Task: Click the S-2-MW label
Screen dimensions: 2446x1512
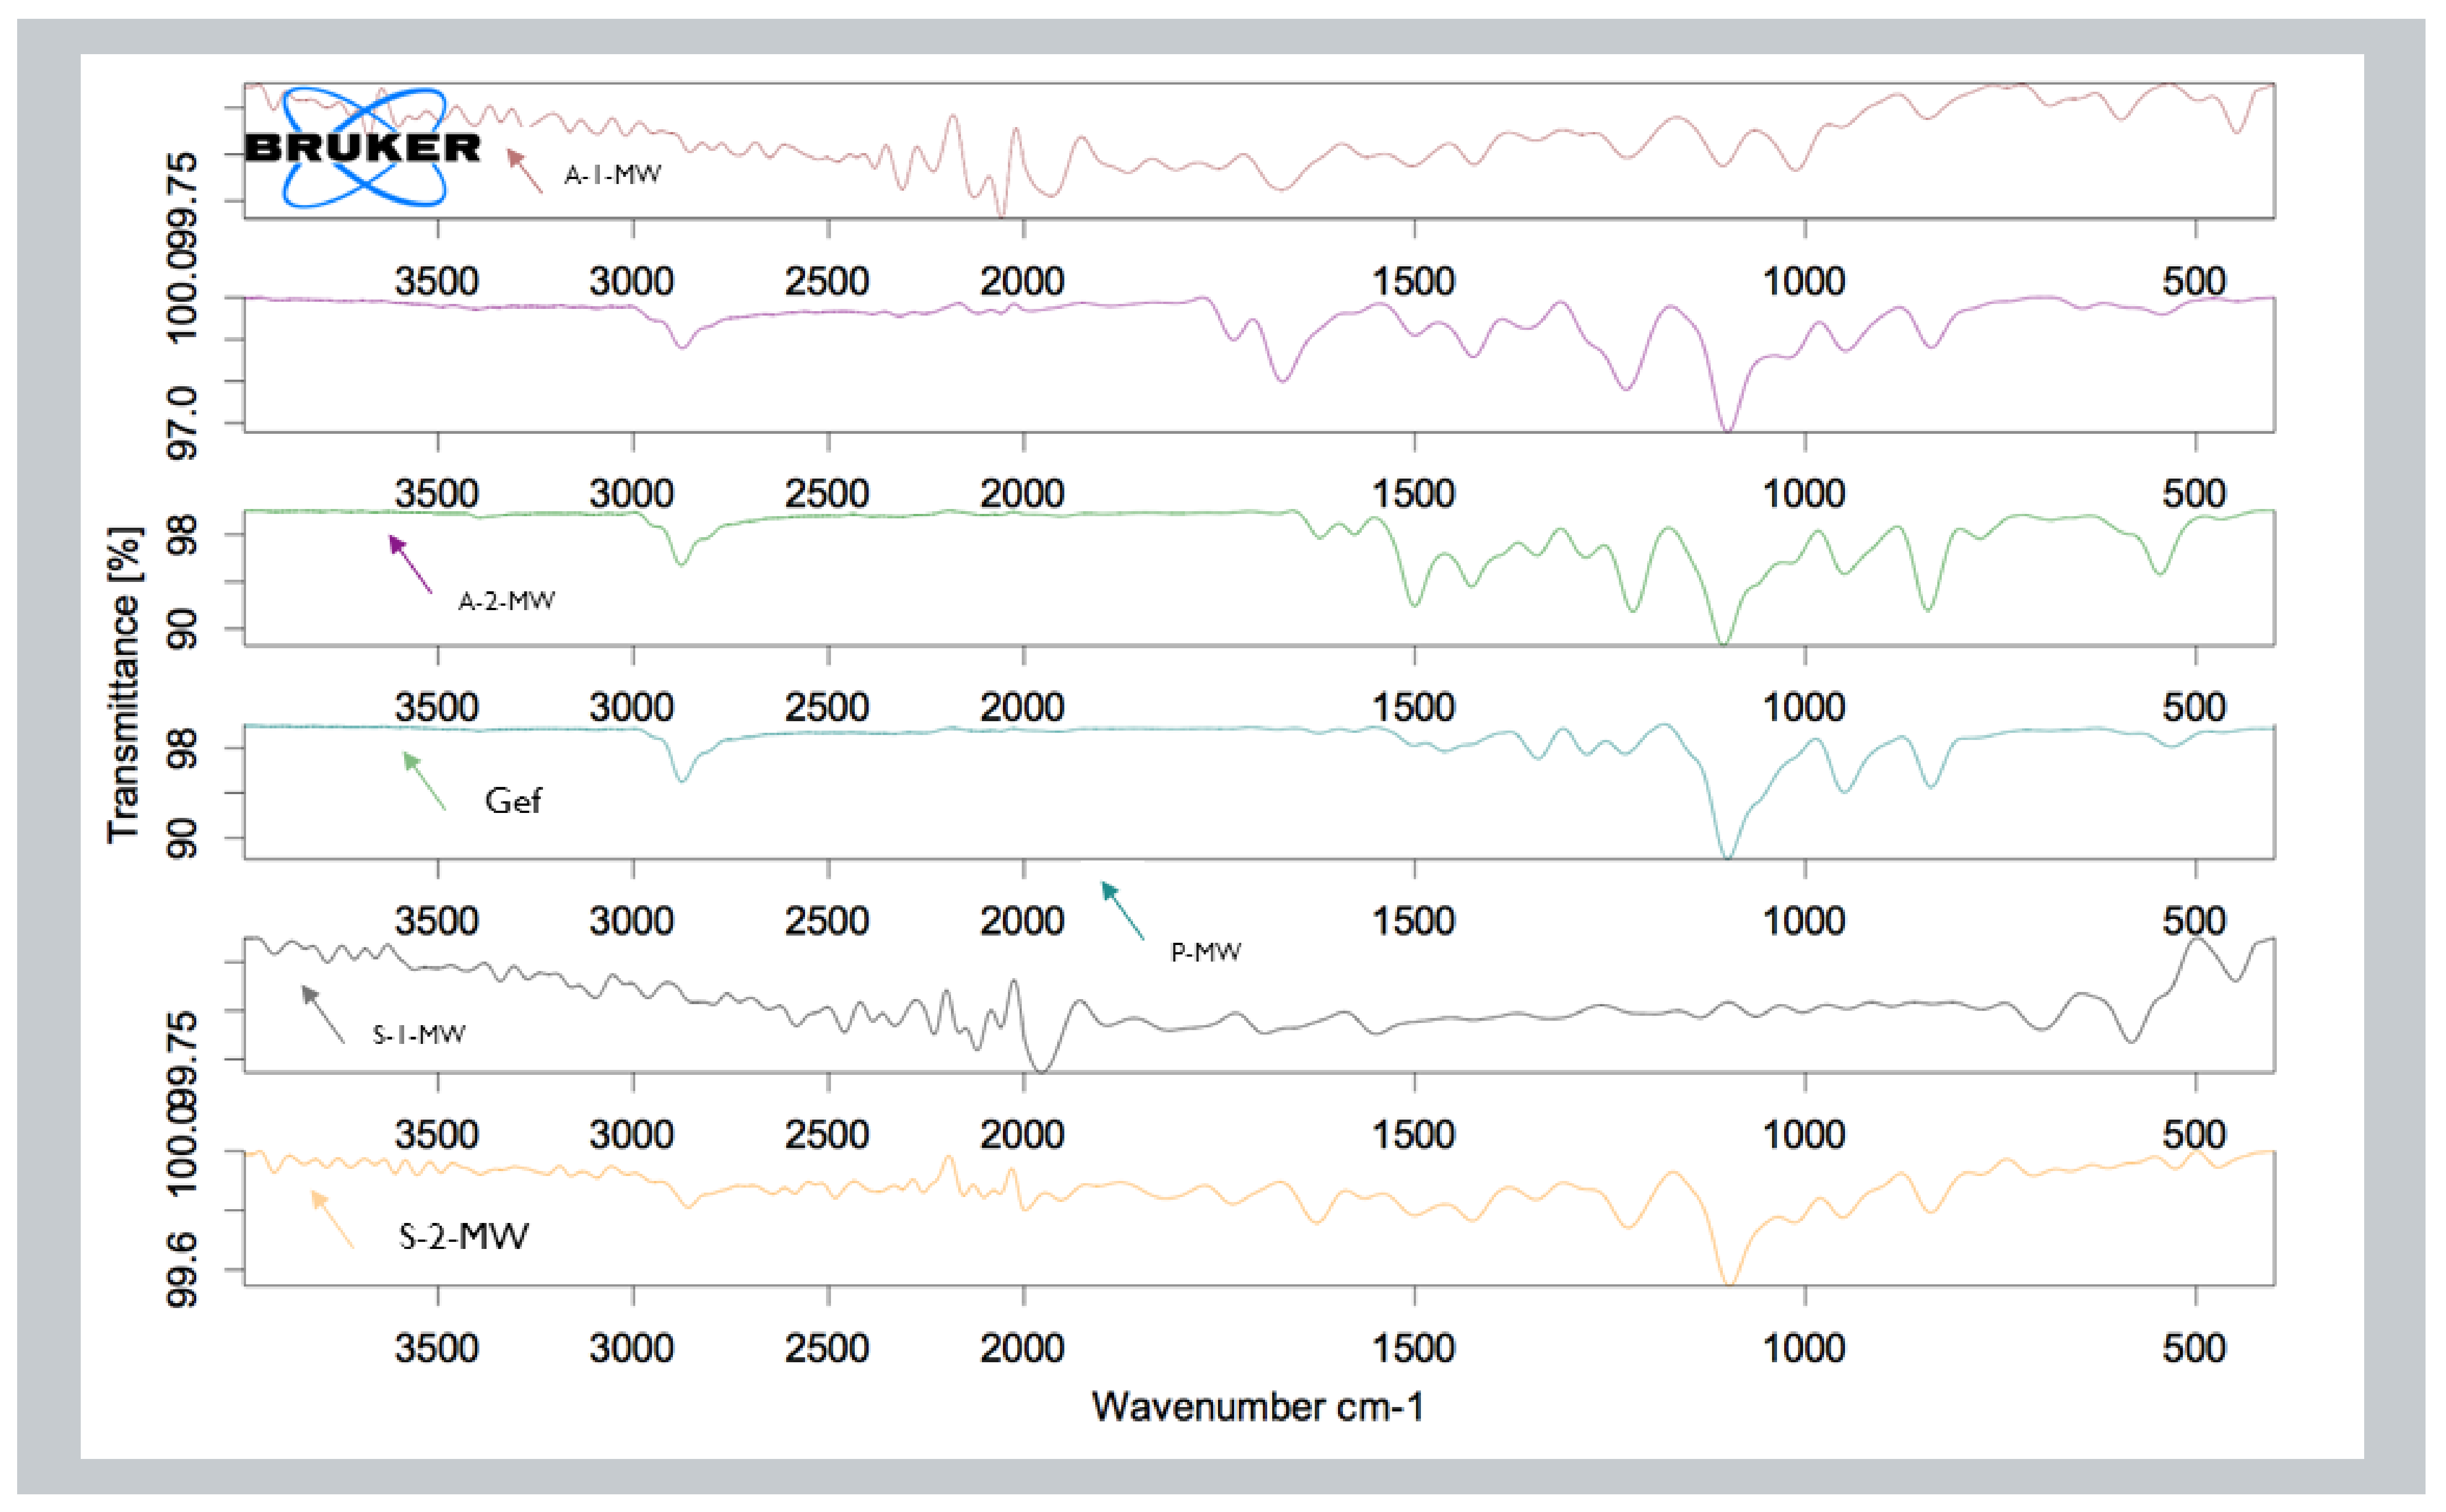Action: [x=463, y=1237]
